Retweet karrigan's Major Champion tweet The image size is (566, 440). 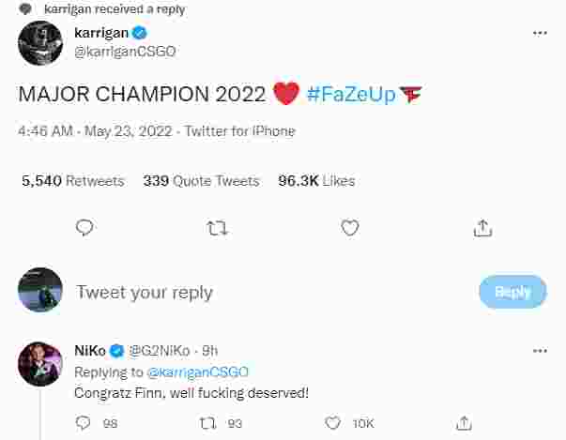pyautogui.click(x=217, y=228)
